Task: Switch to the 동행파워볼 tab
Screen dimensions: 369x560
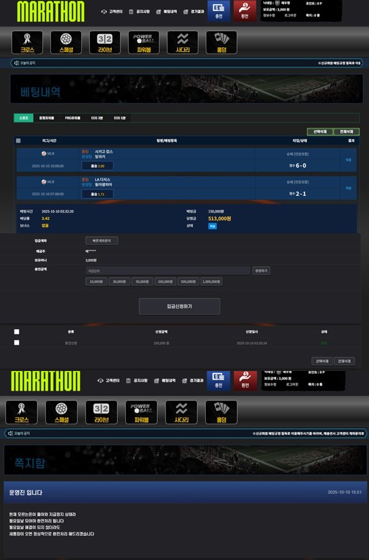Action: (47, 118)
